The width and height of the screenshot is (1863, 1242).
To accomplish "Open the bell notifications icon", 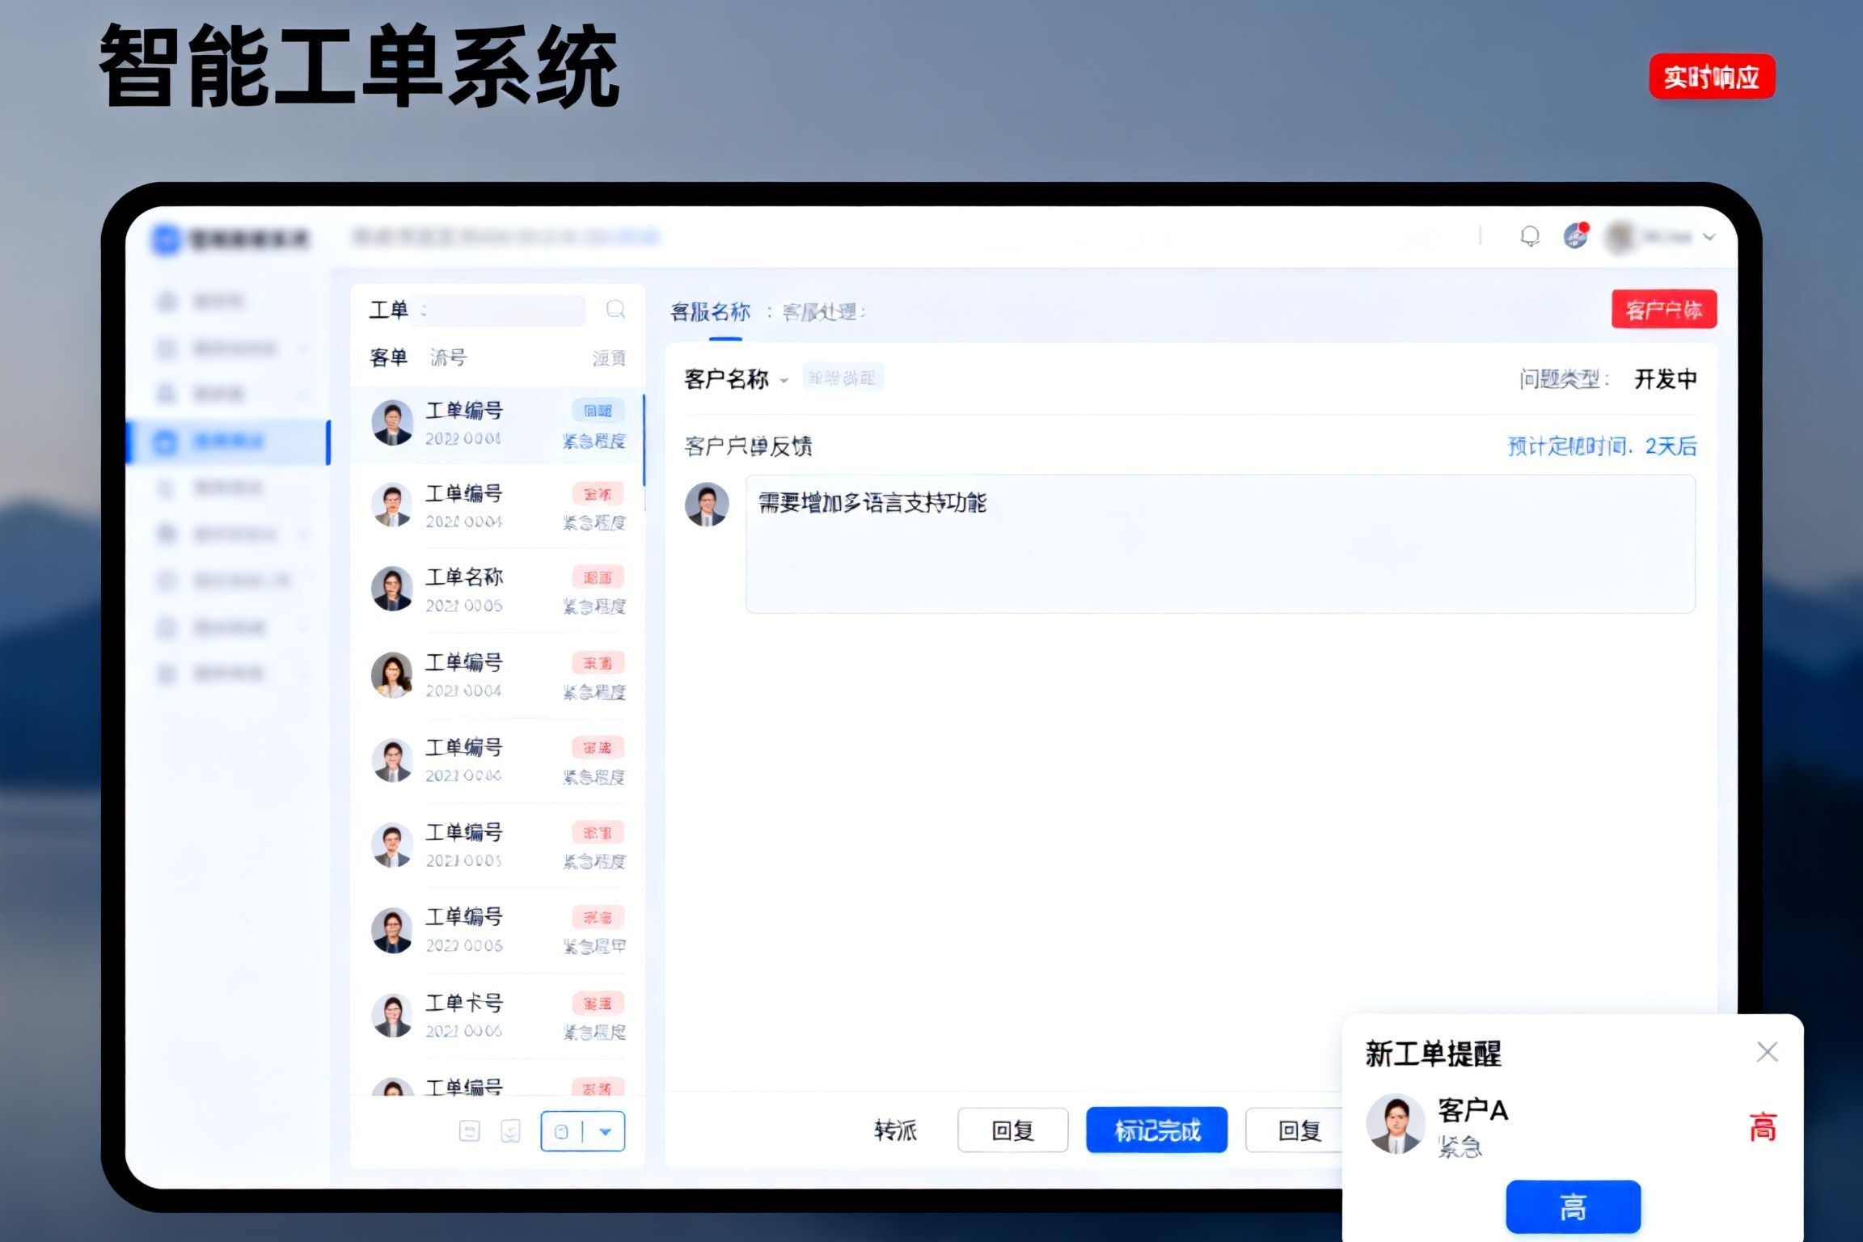I will coord(1529,236).
